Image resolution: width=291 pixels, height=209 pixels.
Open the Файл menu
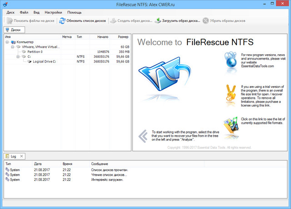point(24,12)
